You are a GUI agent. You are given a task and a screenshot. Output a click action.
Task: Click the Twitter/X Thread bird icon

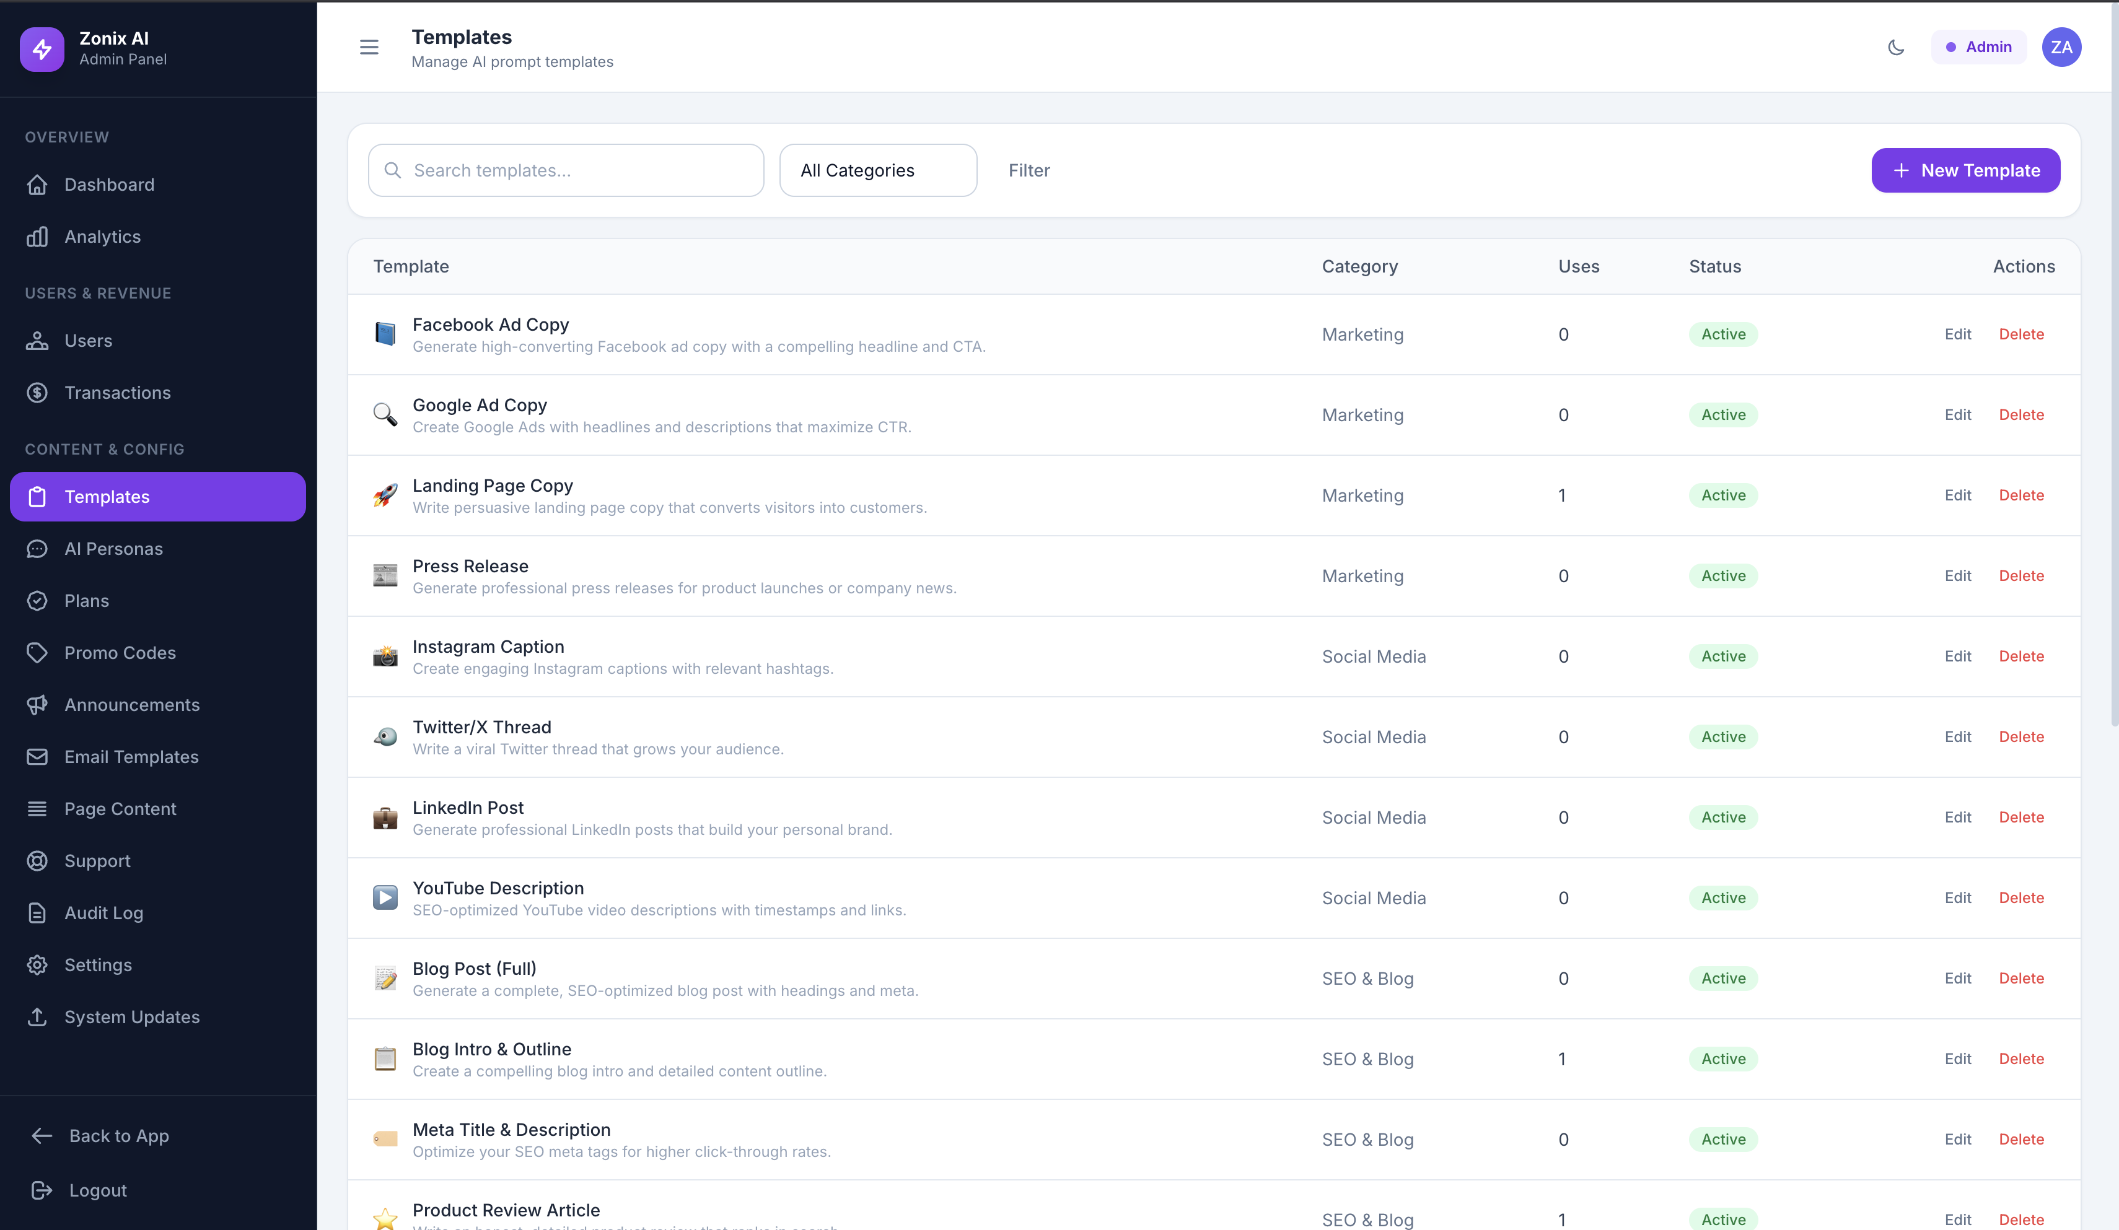click(x=385, y=738)
